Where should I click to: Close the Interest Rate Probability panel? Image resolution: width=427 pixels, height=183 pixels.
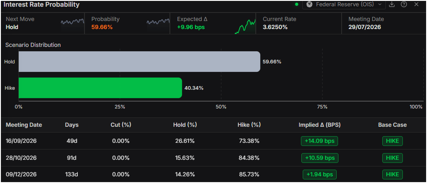[x=416, y=4]
